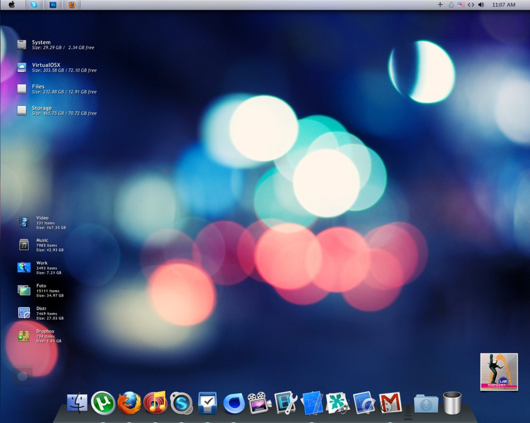Open the Trash can in dock
Screen dimensions: 530x423
pyautogui.click(x=452, y=403)
